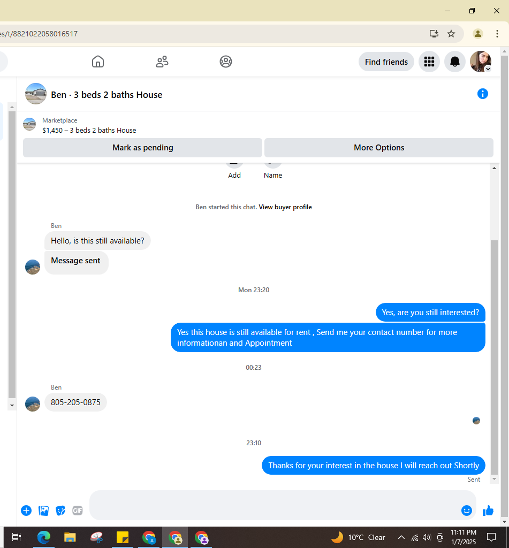The image size is (509, 548).
Task: Click the Name option in chat
Action: [272, 175]
